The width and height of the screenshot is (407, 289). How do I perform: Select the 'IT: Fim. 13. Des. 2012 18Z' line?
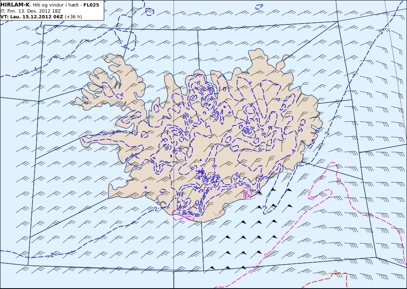click(x=31, y=11)
